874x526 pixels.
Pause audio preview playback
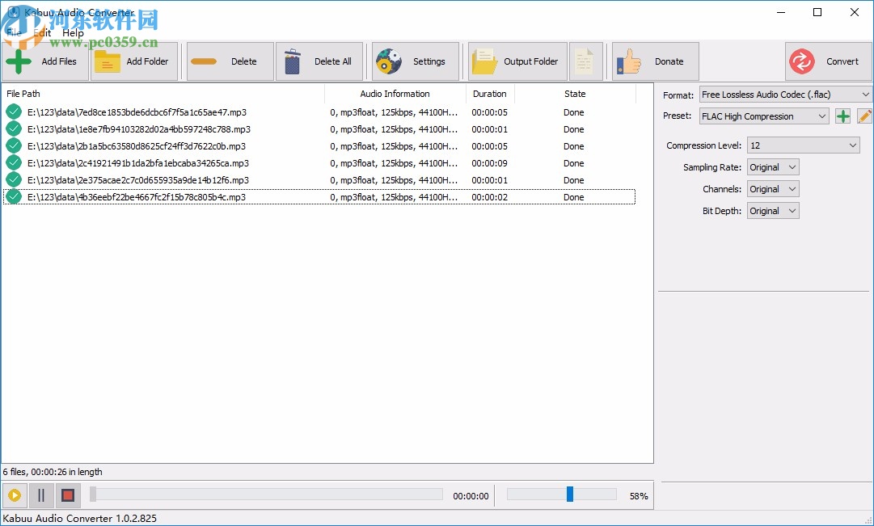coord(40,495)
